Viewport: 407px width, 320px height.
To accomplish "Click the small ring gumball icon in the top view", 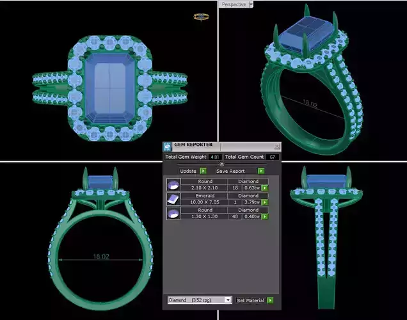I will (201, 17).
